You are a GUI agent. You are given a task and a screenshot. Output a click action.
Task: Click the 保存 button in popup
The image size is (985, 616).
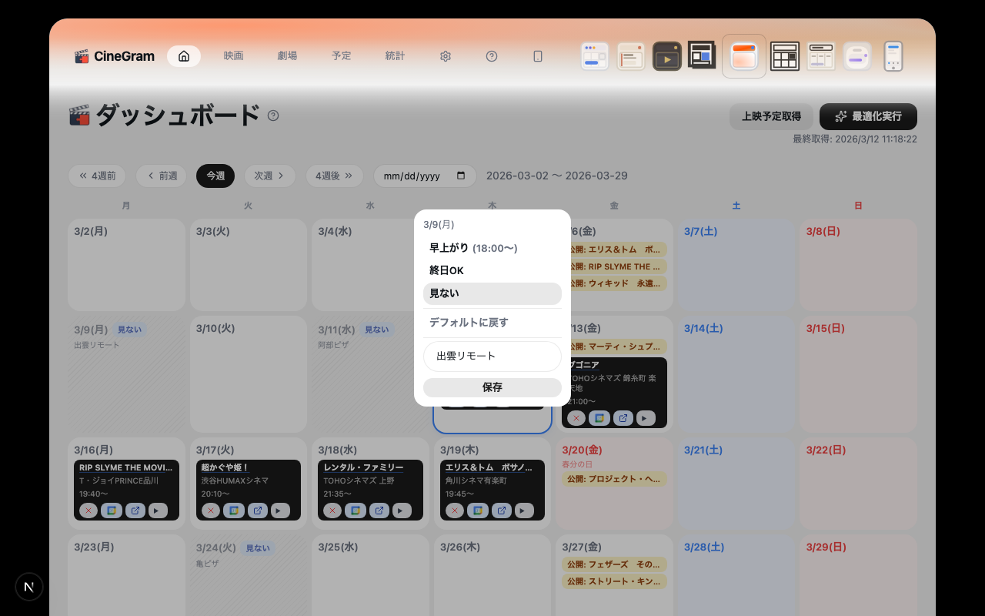(x=492, y=387)
